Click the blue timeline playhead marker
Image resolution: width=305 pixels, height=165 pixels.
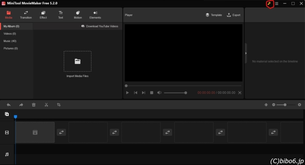[x=16, y=116]
